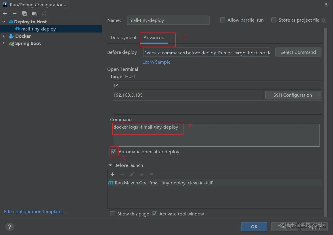Open Edit configuration templates link
Viewport: 333px width, 235px height.
tap(35, 212)
